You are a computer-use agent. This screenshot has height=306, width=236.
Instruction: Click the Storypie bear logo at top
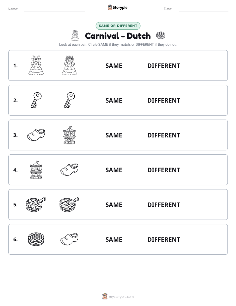coord(110,7)
